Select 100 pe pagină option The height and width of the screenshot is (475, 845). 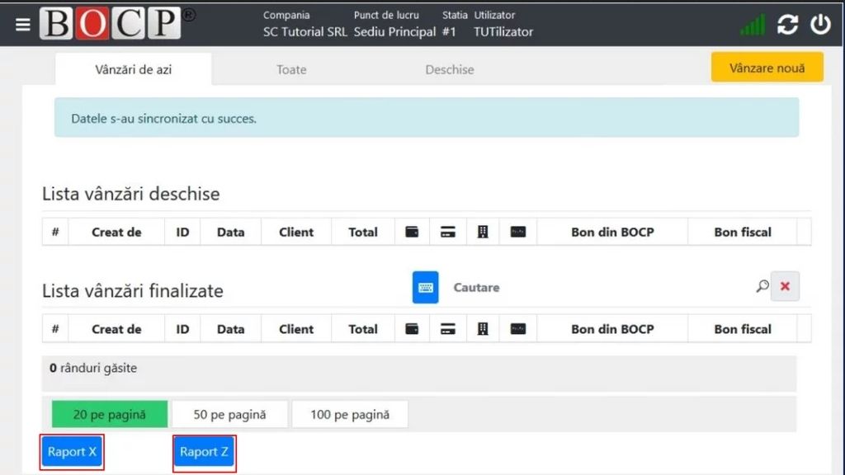coord(350,415)
